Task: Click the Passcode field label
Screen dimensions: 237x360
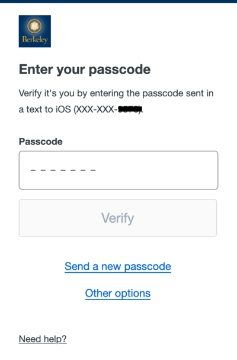Action: click(40, 141)
